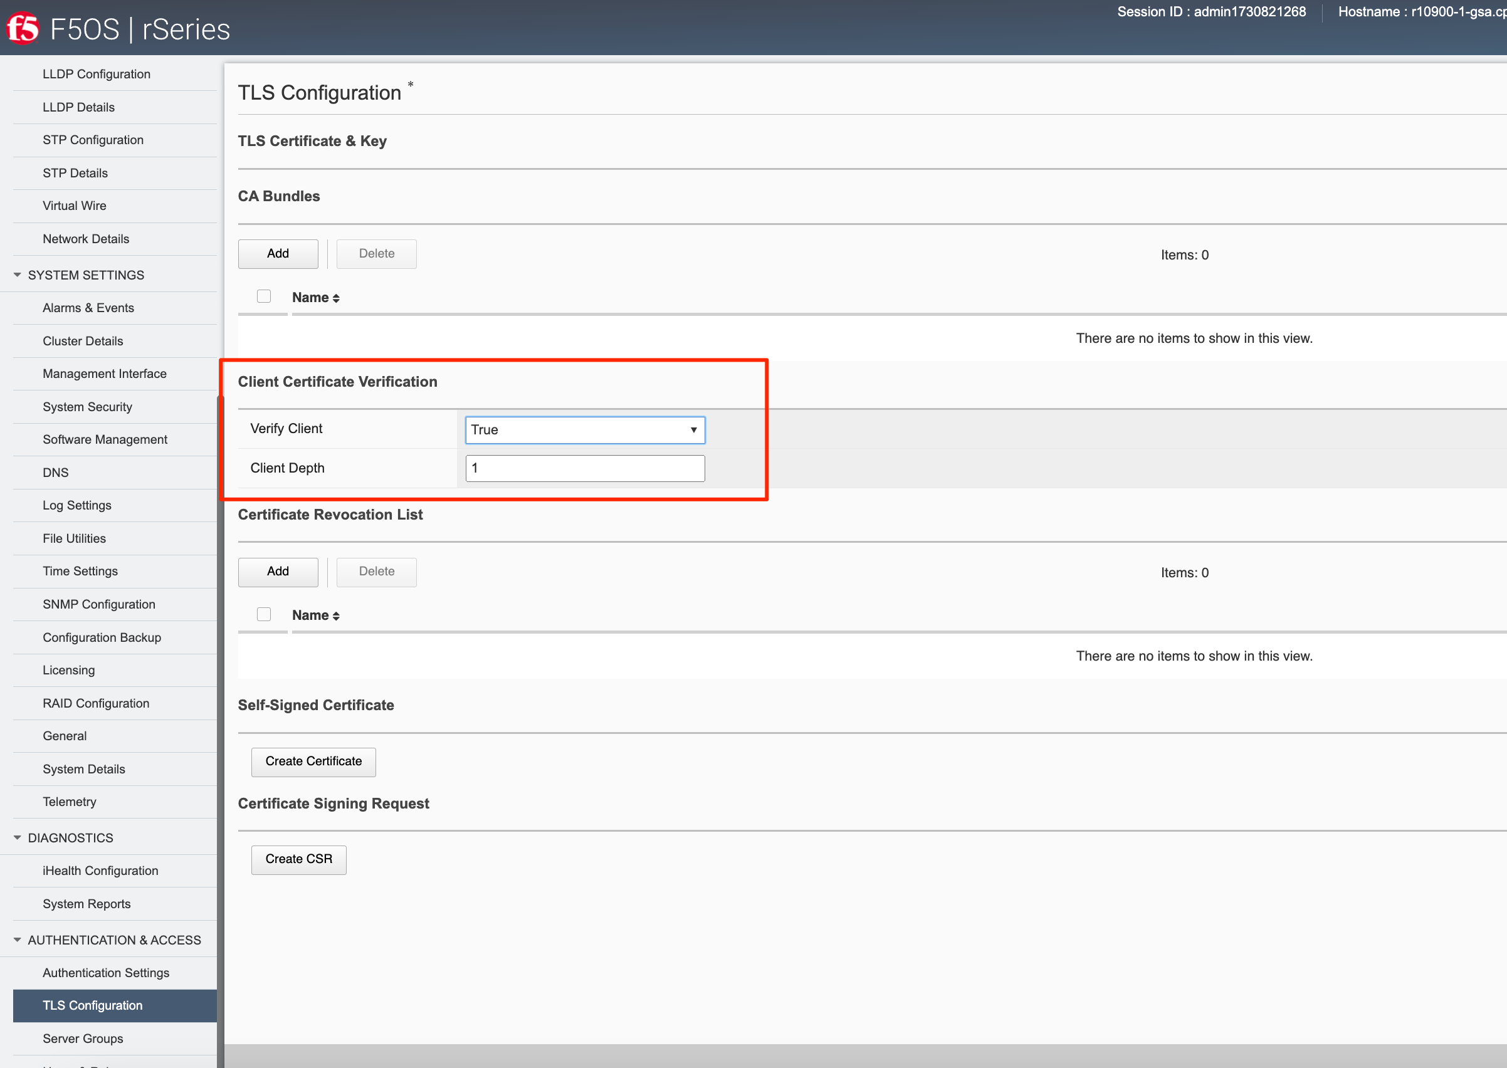
Task: Click the Client Certificate Verification heading
Action: (337, 382)
